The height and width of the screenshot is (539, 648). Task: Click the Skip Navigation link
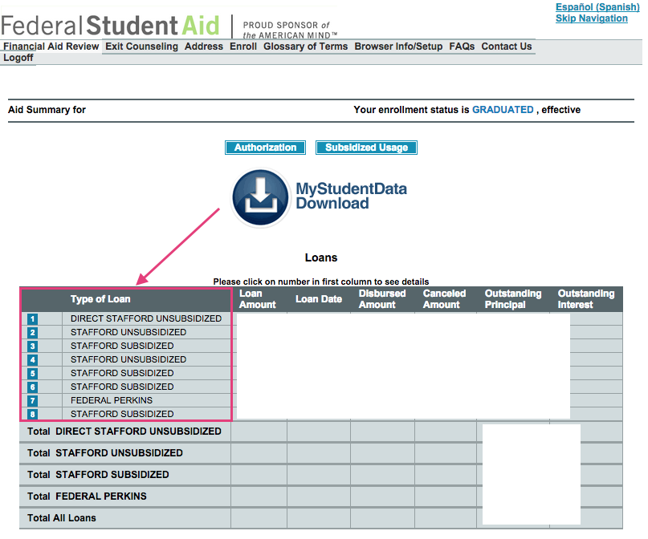coord(592,18)
